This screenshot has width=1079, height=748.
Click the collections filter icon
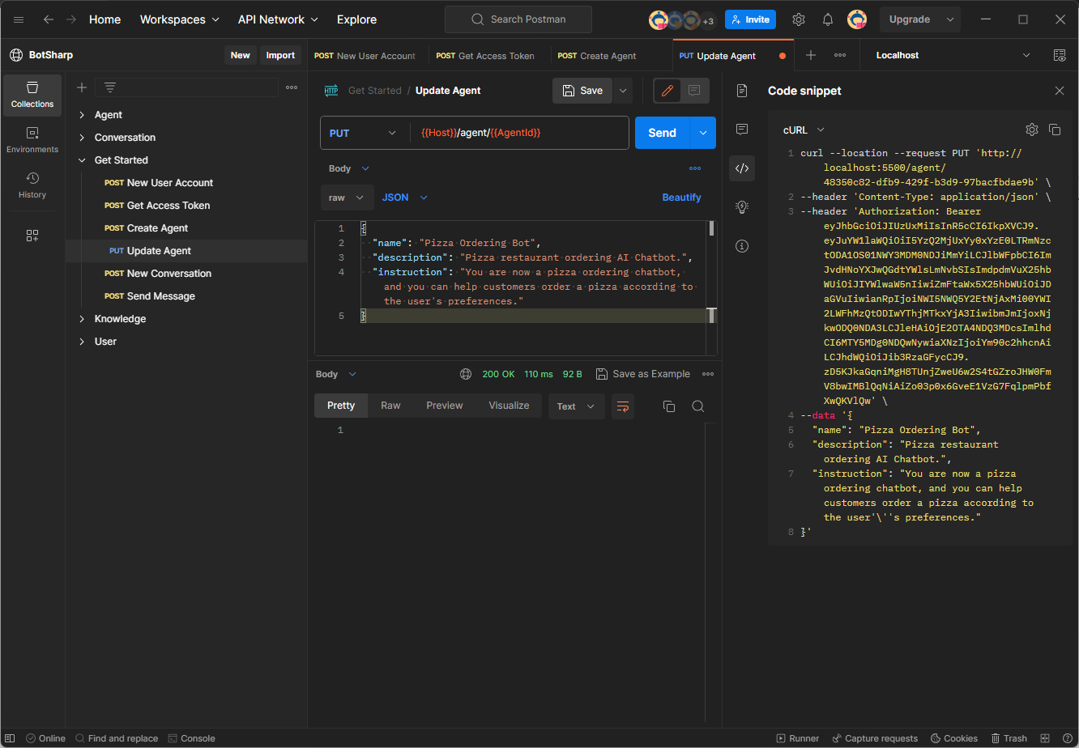click(x=110, y=87)
